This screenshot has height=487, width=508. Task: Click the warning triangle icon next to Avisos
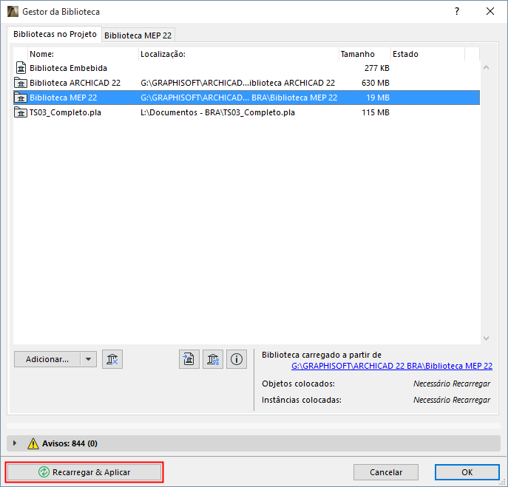(33, 443)
